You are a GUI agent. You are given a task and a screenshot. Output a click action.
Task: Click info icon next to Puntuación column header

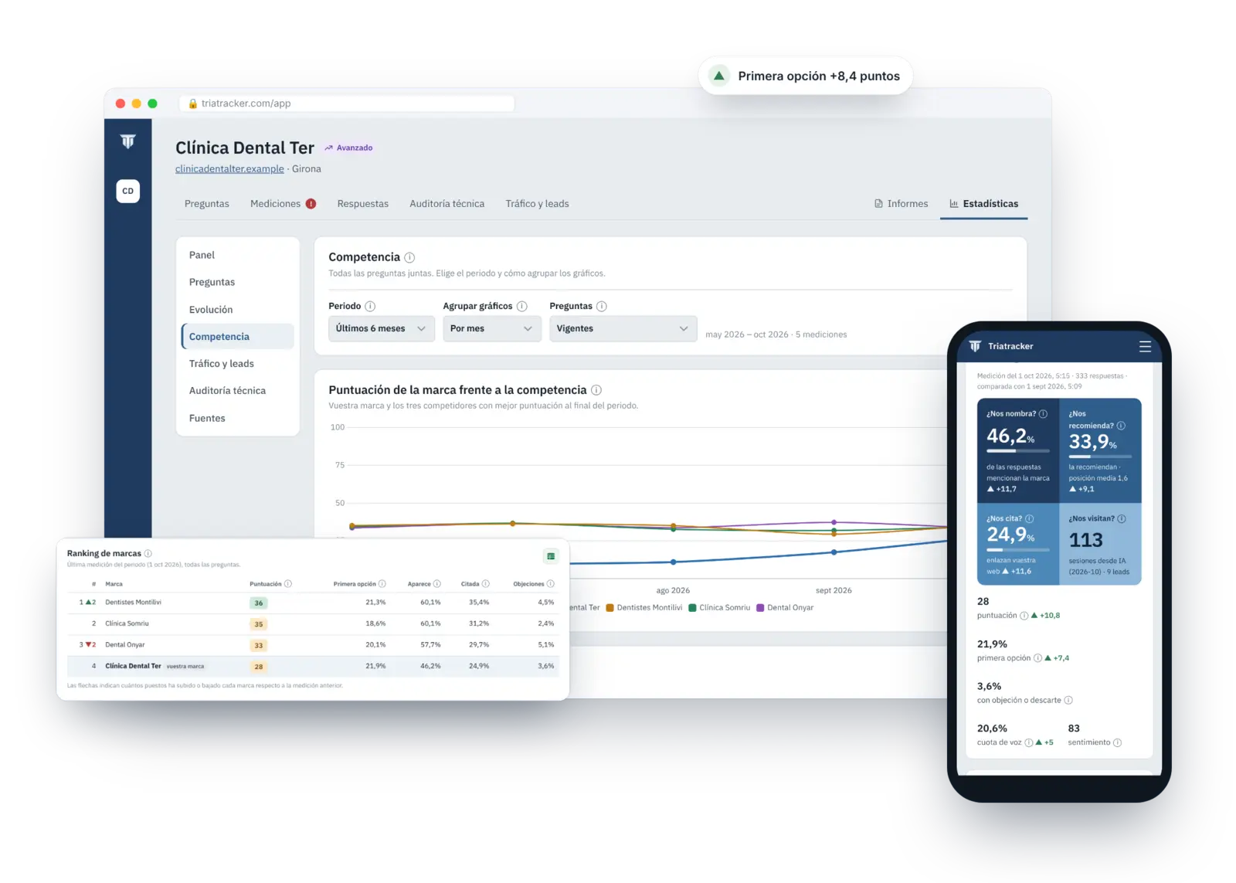tap(288, 584)
